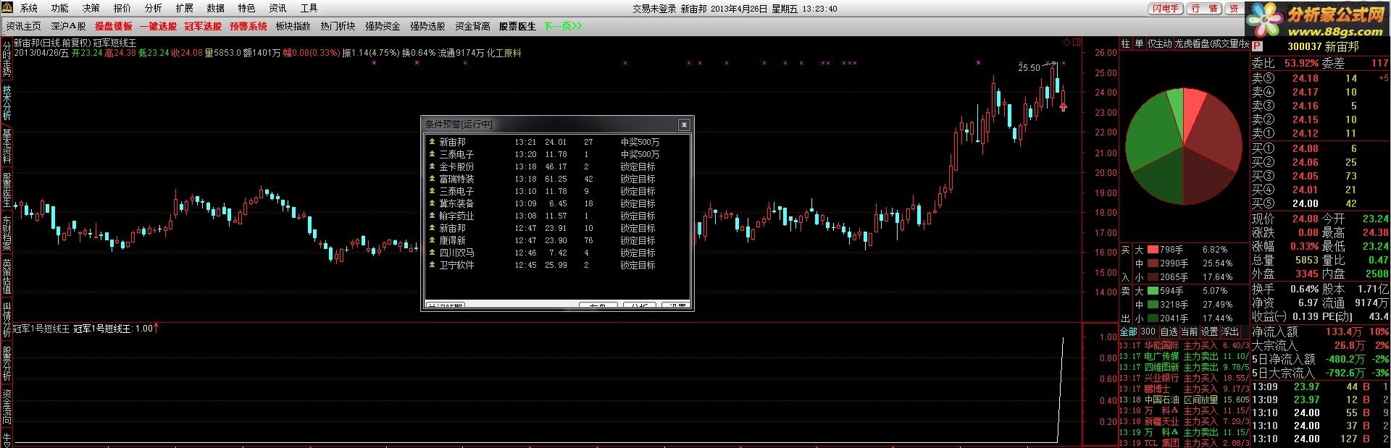Screen dimensions: 1391x448
Task: Open the 工具 menu
Action: click(x=309, y=9)
